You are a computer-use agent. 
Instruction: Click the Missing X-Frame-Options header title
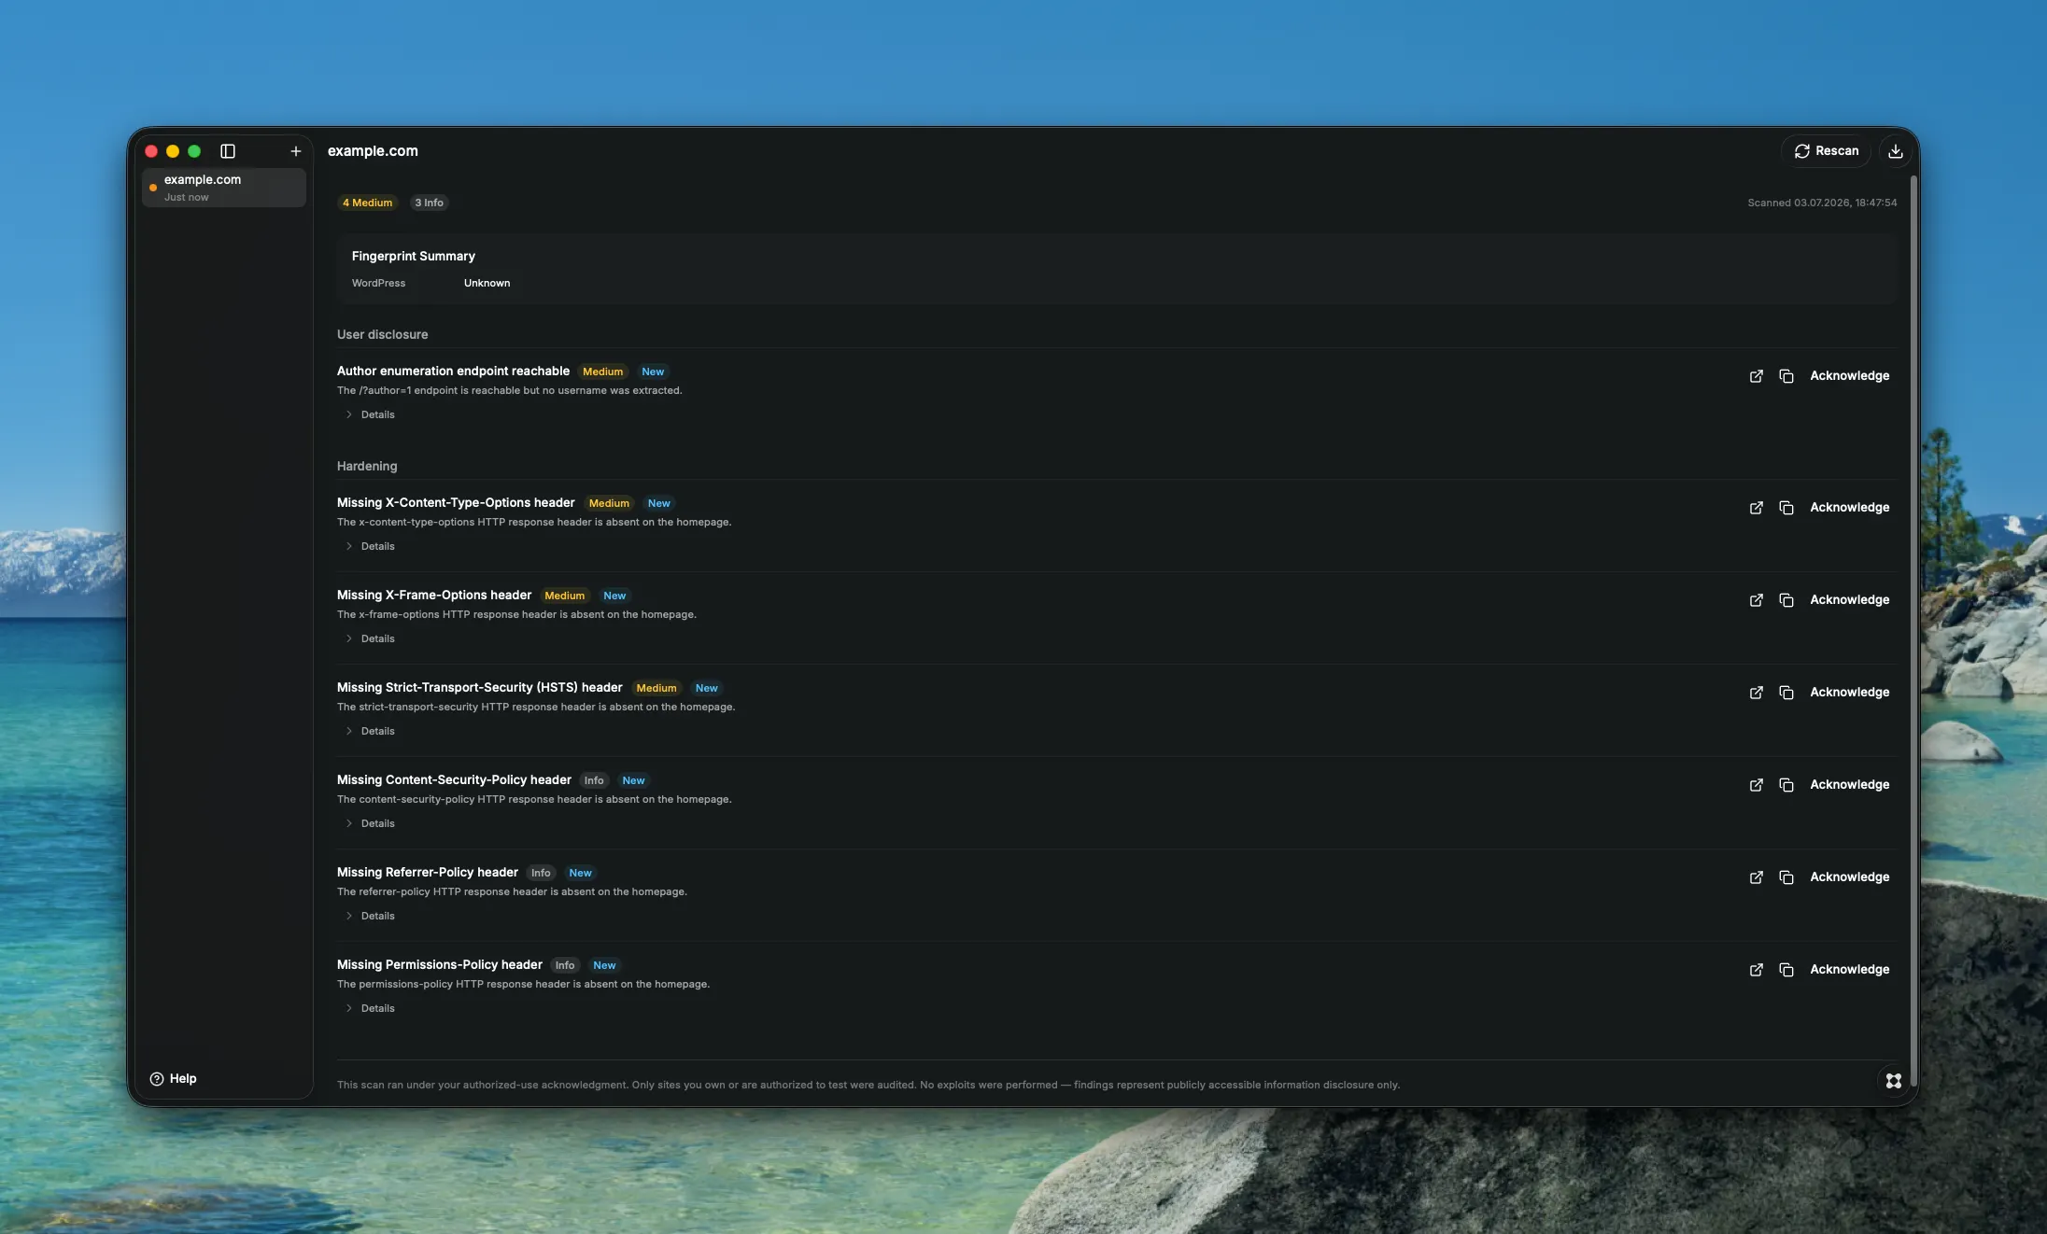coord(433,595)
